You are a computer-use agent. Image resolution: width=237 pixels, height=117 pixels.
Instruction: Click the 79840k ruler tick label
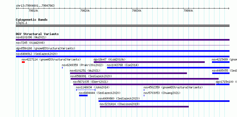(188, 11)
